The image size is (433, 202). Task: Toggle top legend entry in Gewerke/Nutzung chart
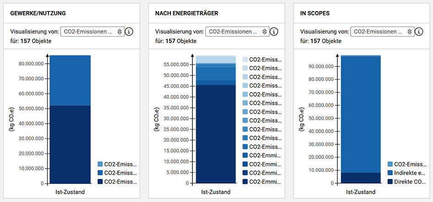click(x=117, y=164)
